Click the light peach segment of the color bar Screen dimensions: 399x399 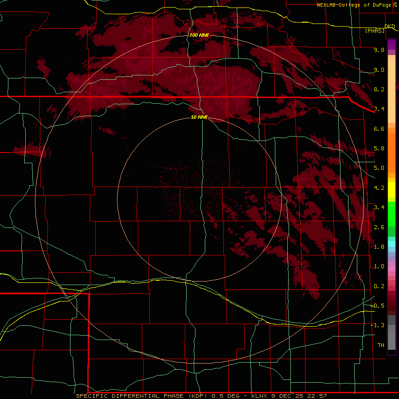tap(391, 91)
